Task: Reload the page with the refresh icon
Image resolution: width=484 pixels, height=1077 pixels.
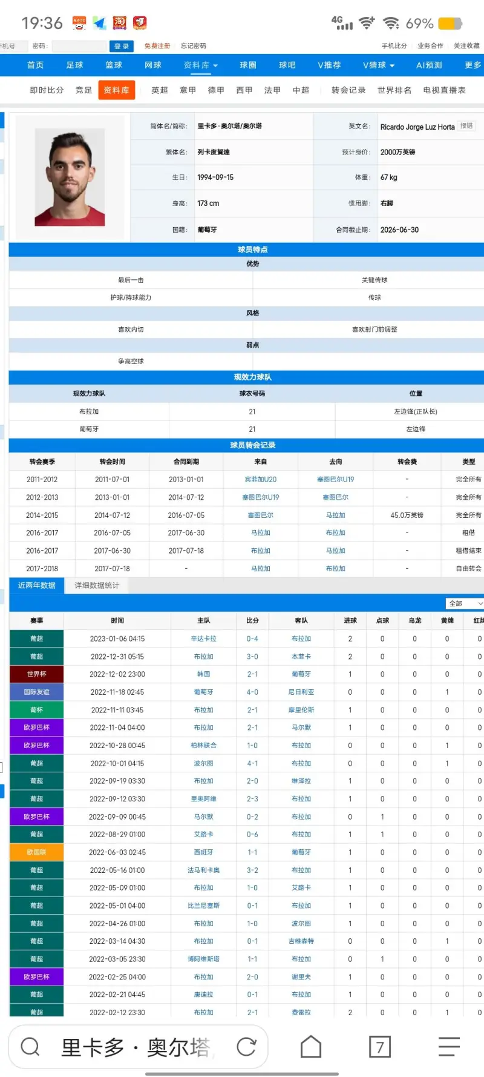Action: (x=246, y=1046)
